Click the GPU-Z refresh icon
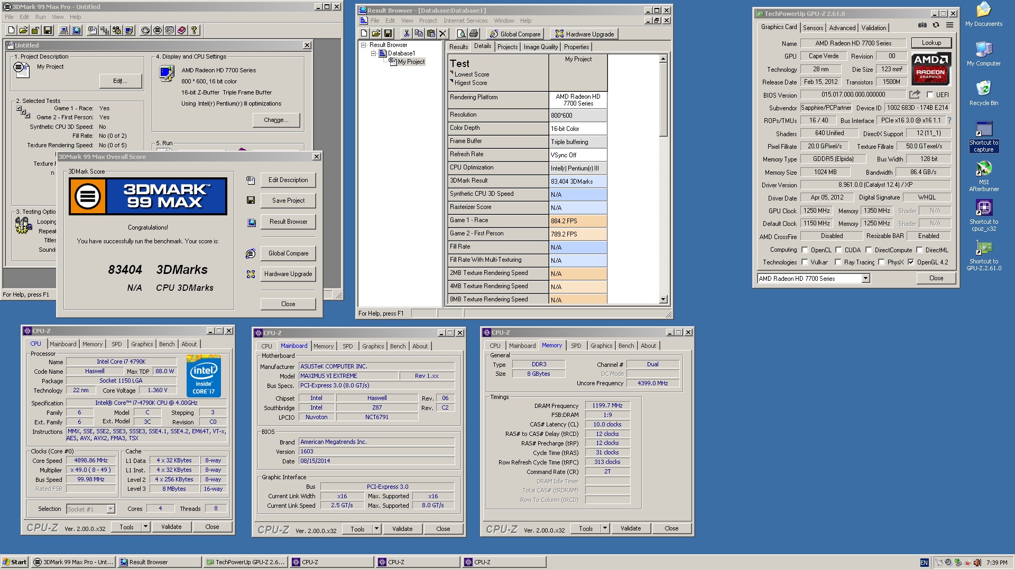This screenshot has height=570, width=1015. point(936,25)
